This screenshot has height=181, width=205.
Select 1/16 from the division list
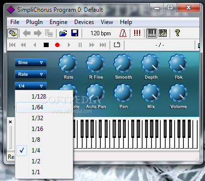point(44,129)
